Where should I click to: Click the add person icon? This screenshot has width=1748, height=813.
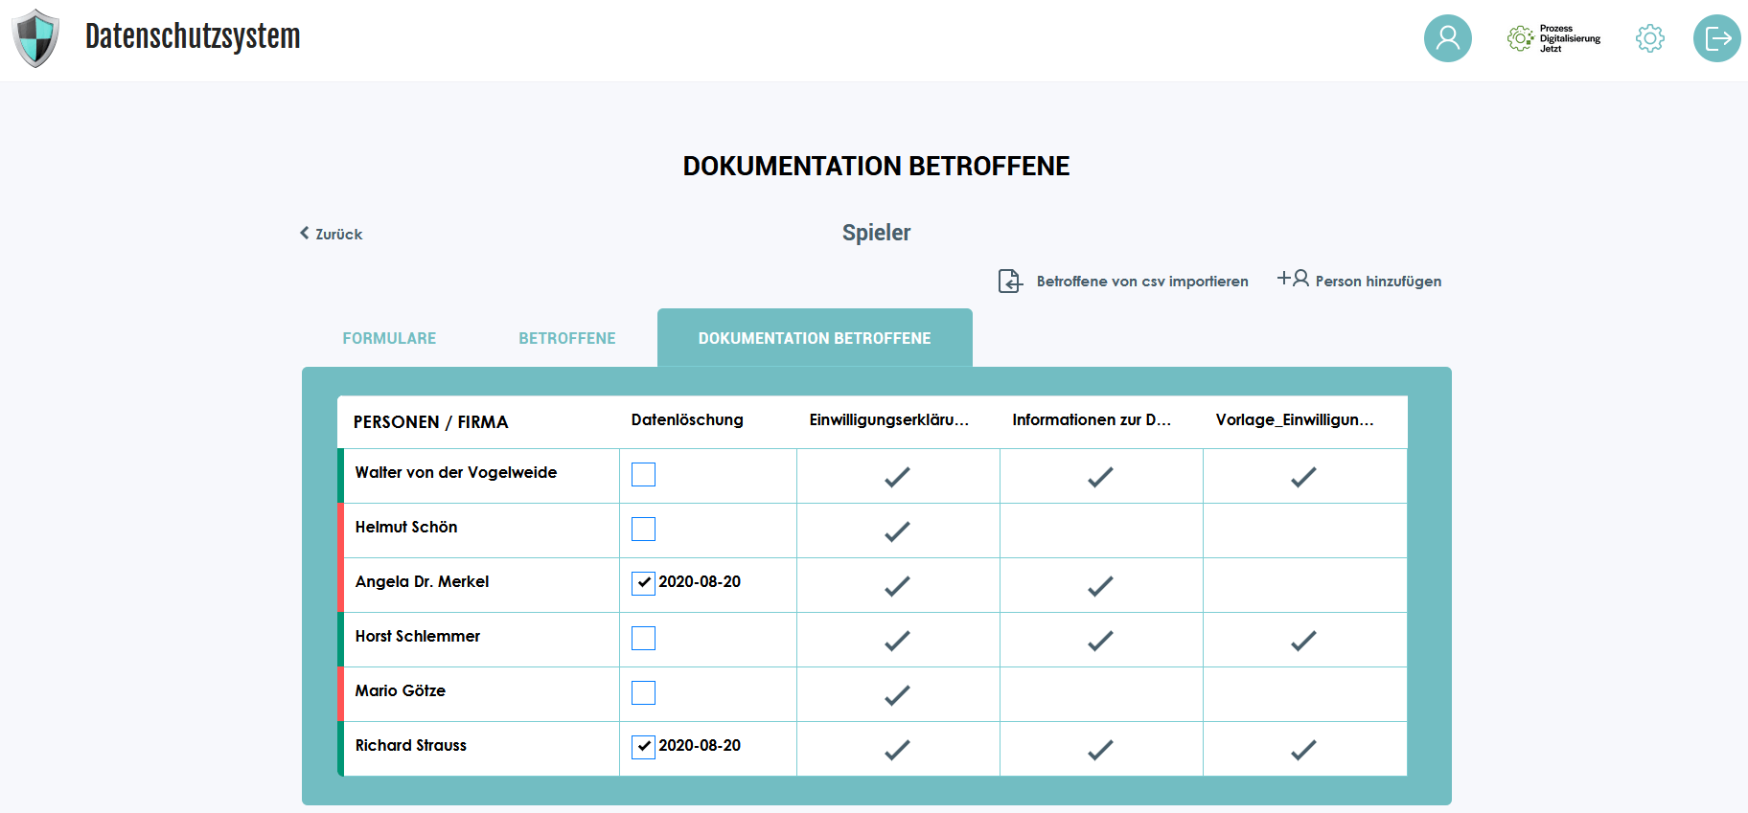pyautogui.click(x=1293, y=279)
